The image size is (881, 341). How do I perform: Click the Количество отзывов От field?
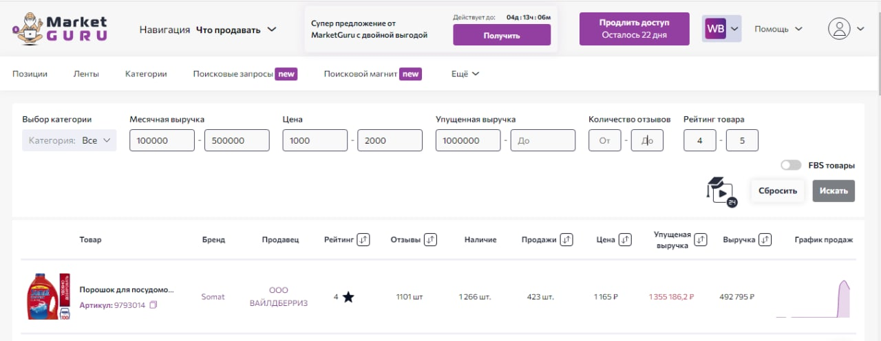604,140
